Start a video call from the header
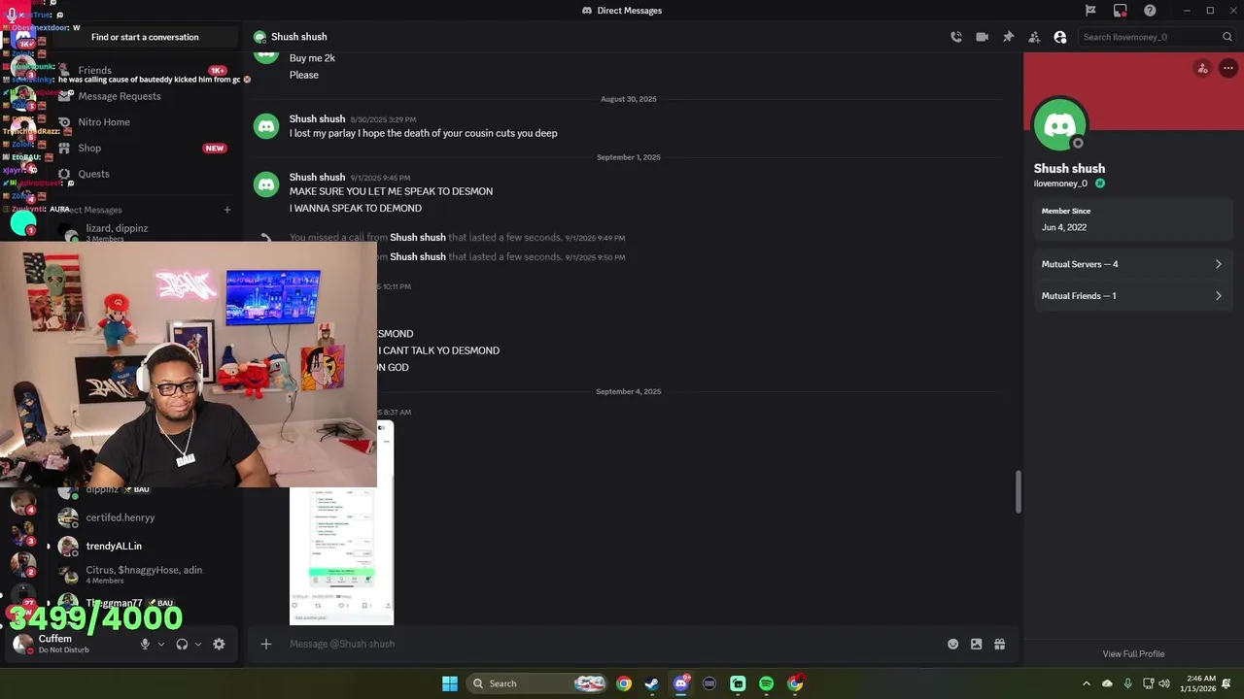This screenshot has height=699, width=1244. pyautogui.click(x=982, y=37)
